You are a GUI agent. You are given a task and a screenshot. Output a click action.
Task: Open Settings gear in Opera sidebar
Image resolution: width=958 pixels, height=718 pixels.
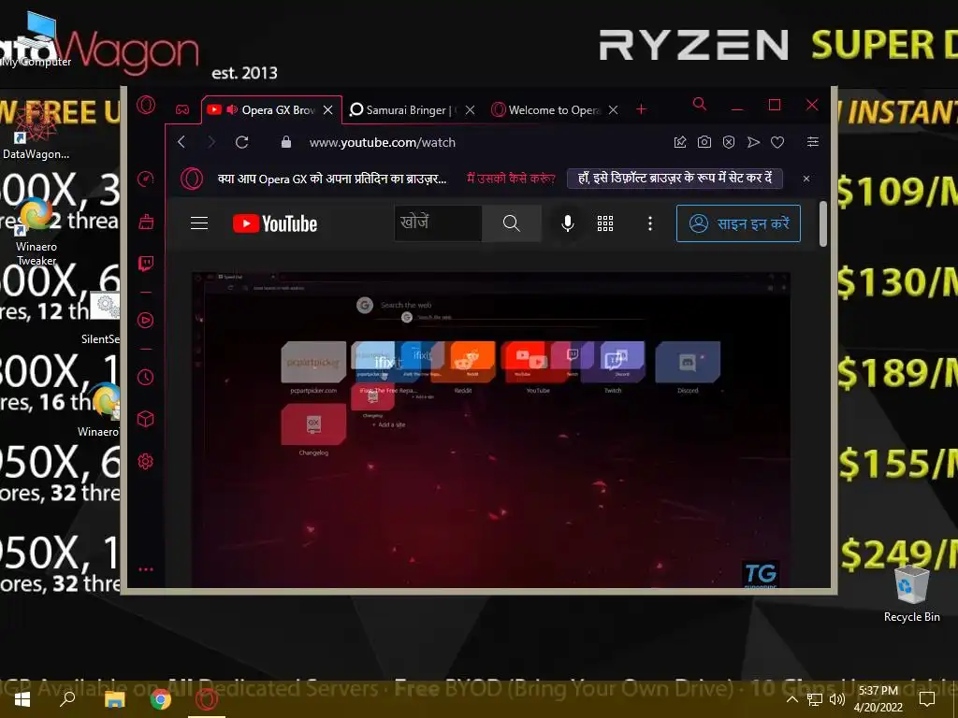(145, 462)
